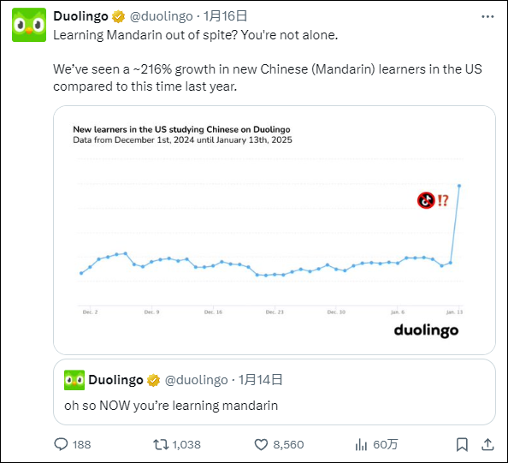Click the 1,038 retweet count
The height and width of the screenshot is (463, 508).
coord(186,444)
